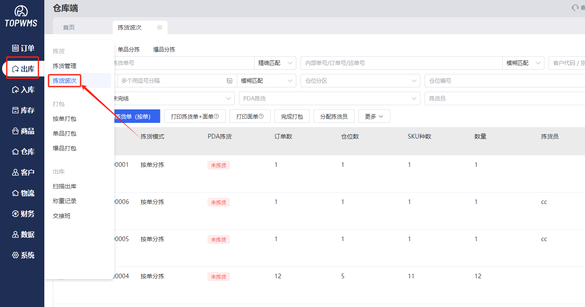Click the help icon on 打印面单

pos(261,117)
